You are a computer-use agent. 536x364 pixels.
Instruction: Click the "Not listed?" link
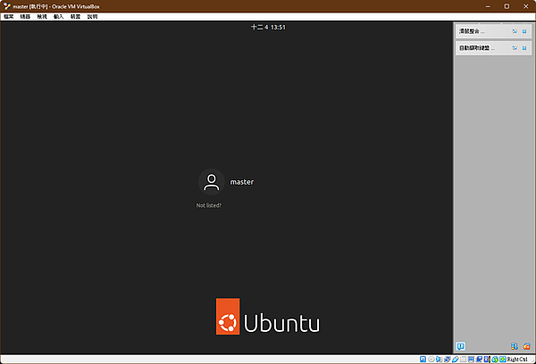coord(208,205)
